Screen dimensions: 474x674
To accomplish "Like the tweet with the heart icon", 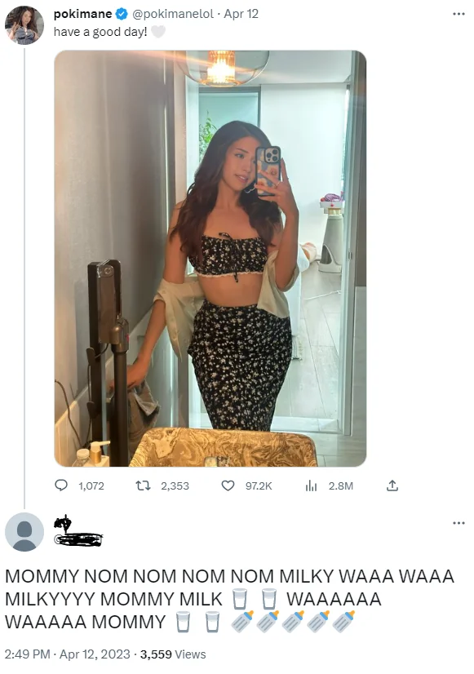I will [x=228, y=486].
